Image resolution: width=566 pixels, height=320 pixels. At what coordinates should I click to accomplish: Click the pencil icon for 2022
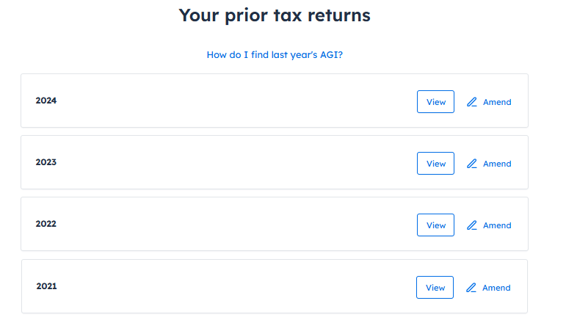pos(472,225)
